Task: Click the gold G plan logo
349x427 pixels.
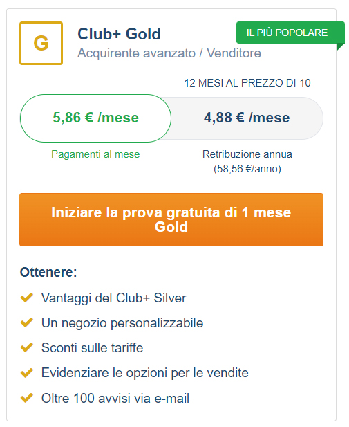Action: (41, 44)
